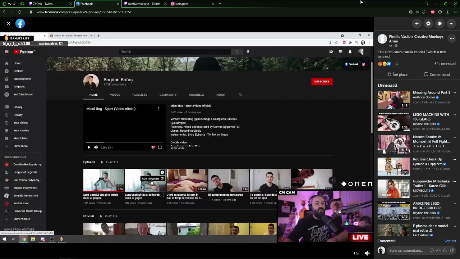Click YouTube voice search microphone
This screenshot has width=460, height=259.
248,52
